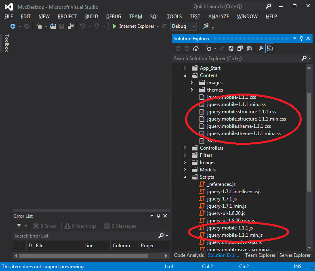This screenshot has width=315, height=271.
Task: Select jquery-1.7.1.intellisense.js file
Action: click(234, 192)
